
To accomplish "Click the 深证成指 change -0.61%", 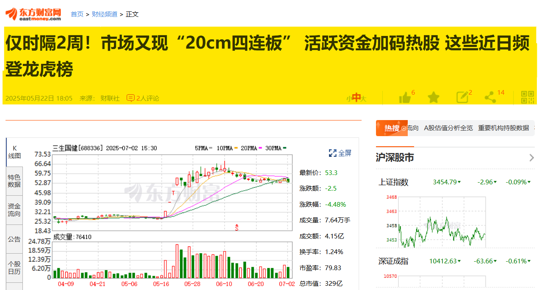I will (x=516, y=261).
